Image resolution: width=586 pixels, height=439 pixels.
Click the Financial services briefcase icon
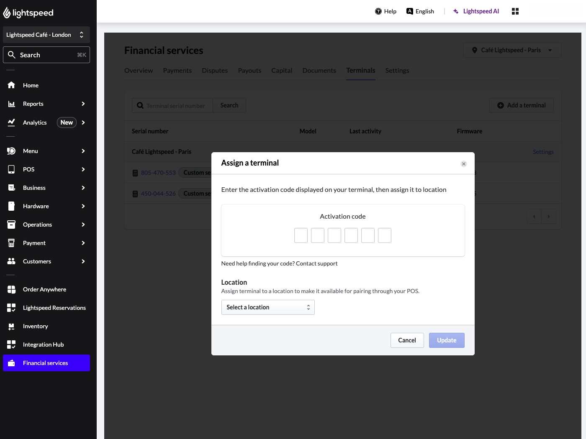click(11, 363)
